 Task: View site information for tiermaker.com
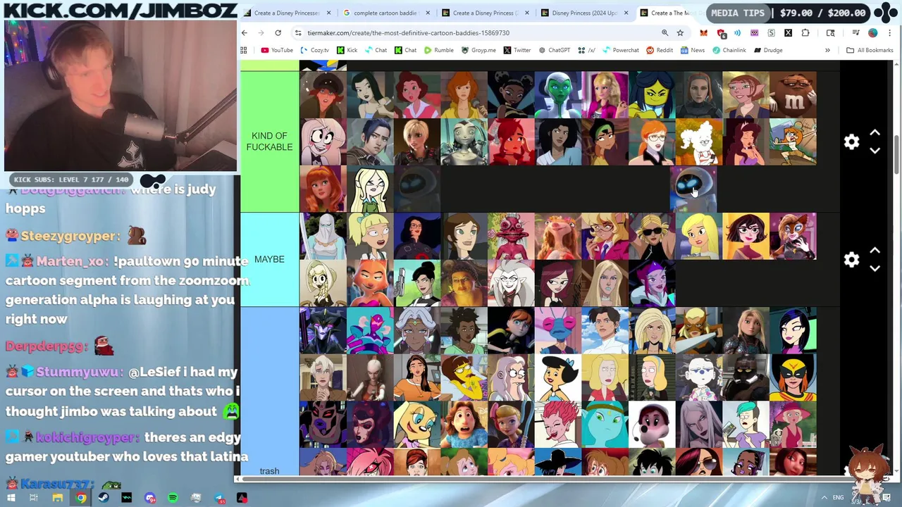(x=298, y=32)
